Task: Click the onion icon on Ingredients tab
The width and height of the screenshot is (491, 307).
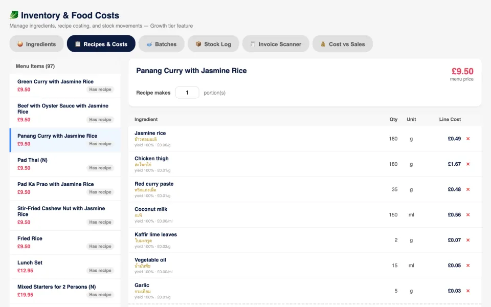Action: point(20,44)
